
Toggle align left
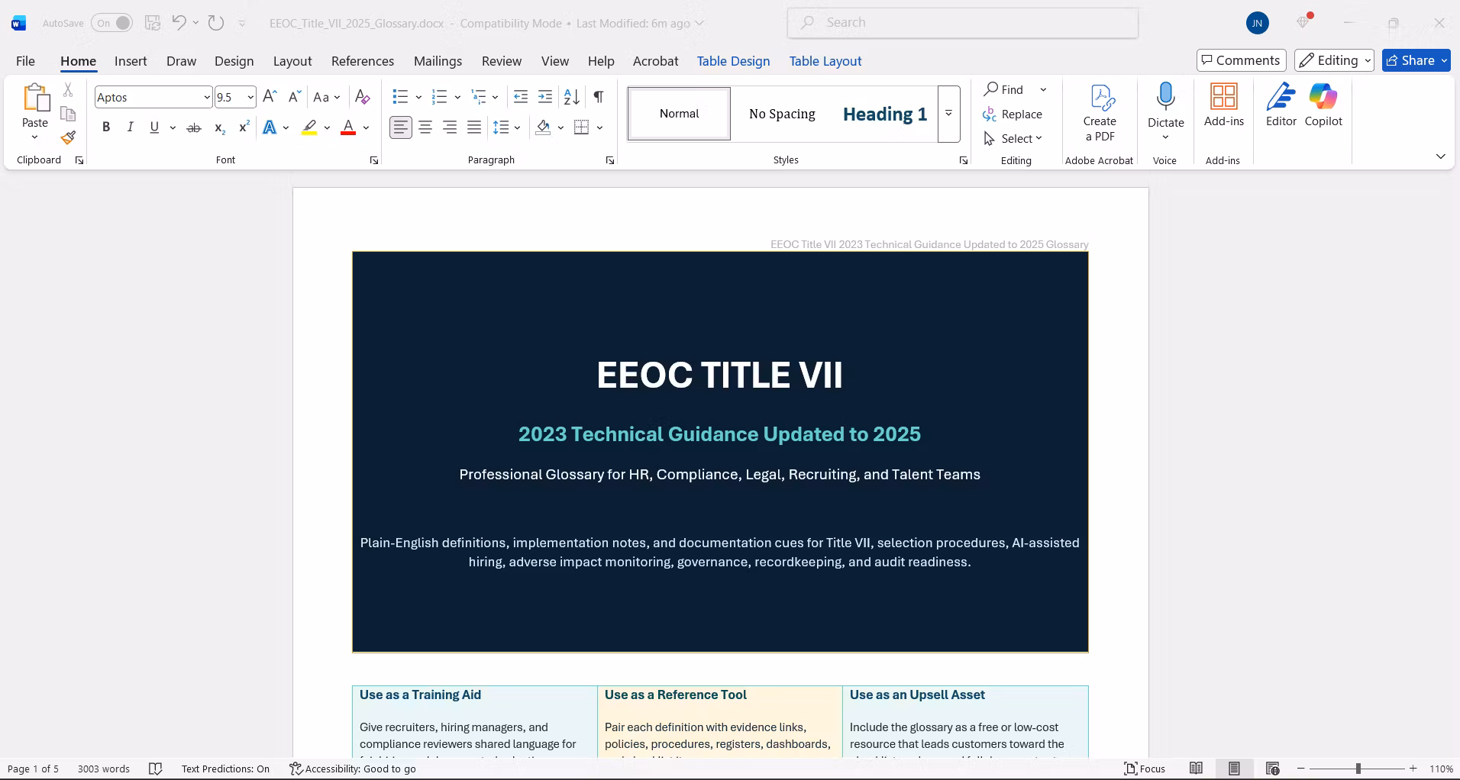pos(401,127)
